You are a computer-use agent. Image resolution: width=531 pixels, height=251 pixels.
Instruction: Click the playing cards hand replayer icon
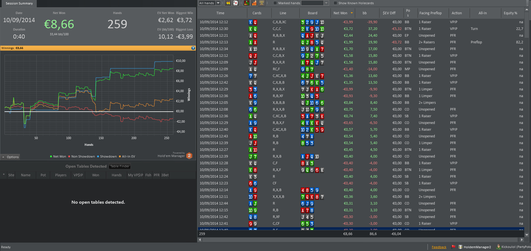236,3
